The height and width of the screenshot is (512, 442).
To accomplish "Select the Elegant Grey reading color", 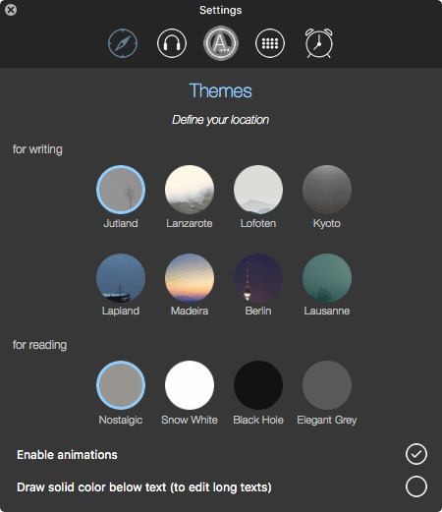I will click(x=327, y=385).
